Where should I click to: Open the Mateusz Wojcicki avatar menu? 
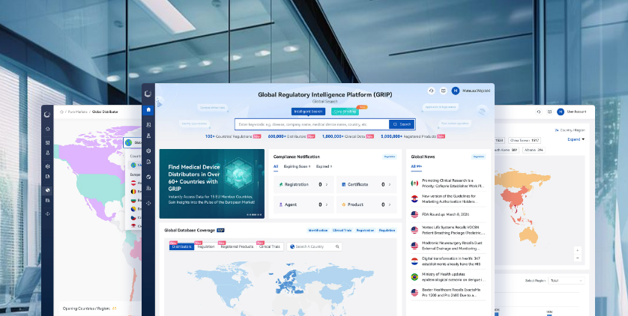(x=456, y=91)
